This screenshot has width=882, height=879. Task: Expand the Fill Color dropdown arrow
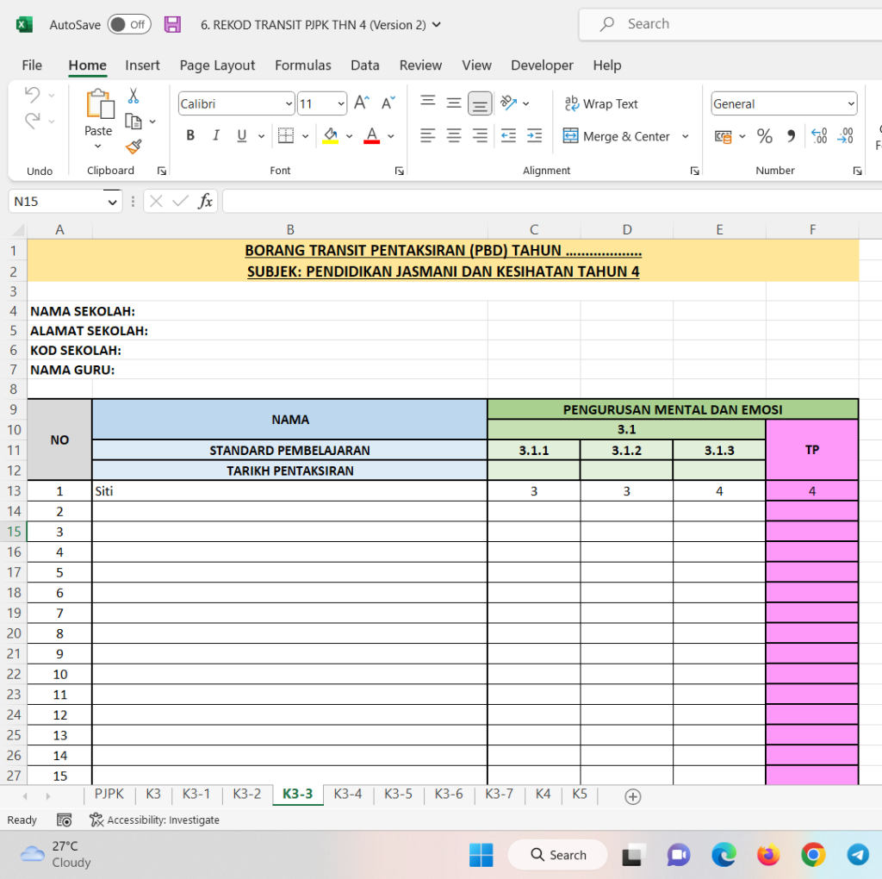(x=349, y=136)
